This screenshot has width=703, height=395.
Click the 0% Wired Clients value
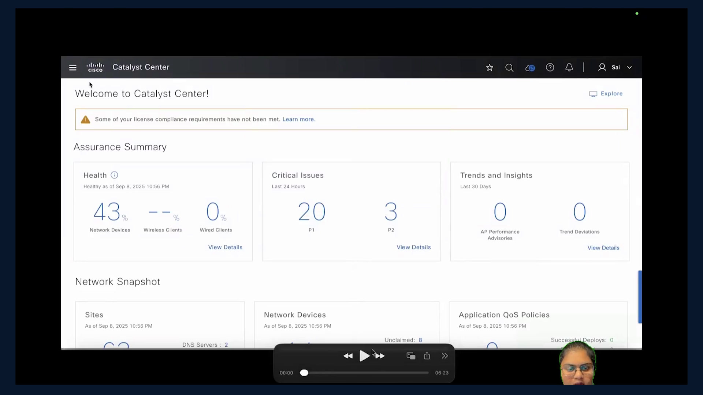[216, 212]
